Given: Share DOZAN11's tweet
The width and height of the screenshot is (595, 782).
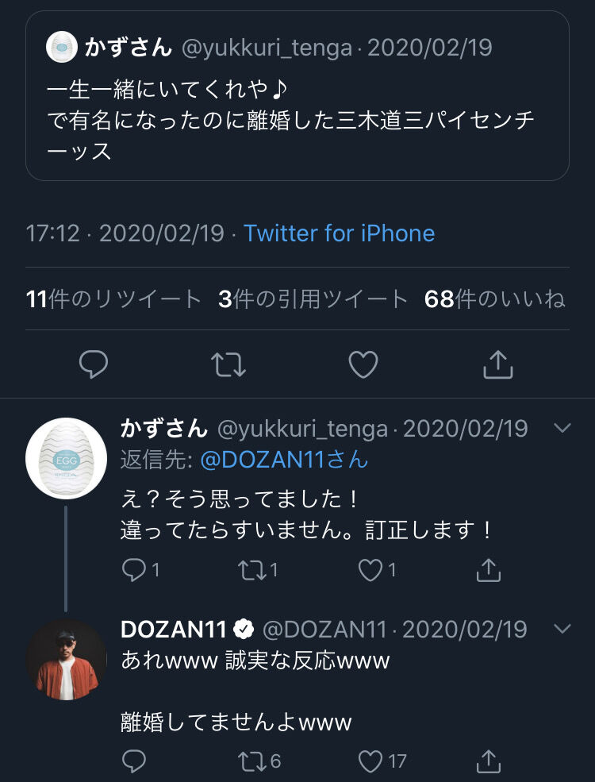Looking at the screenshot, I should pos(489,762).
